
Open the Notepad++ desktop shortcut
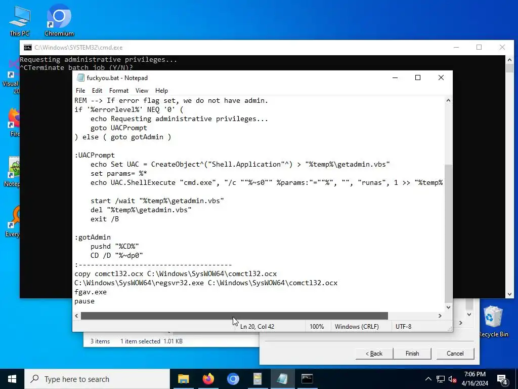point(13,171)
